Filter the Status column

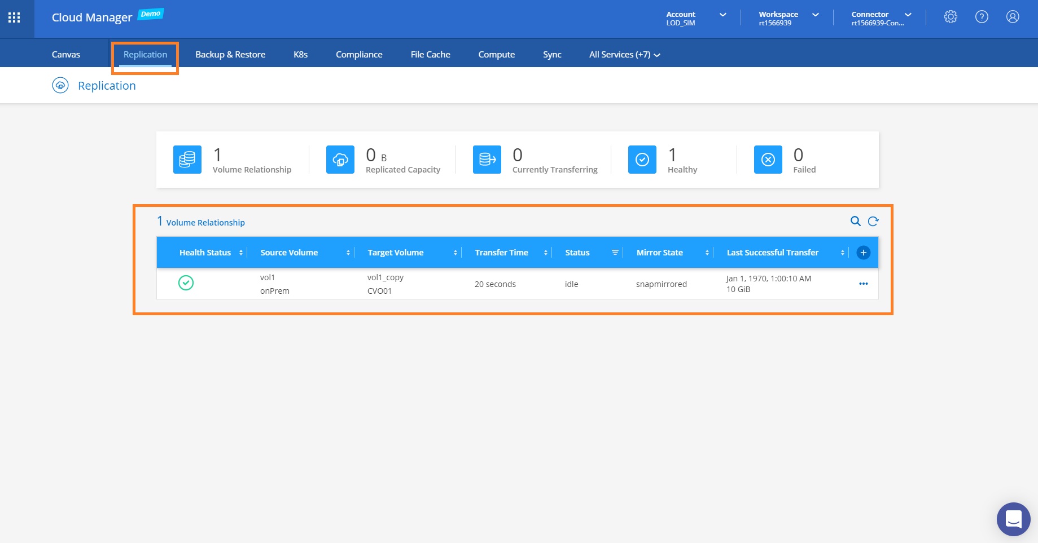click(x=615, y=253)
